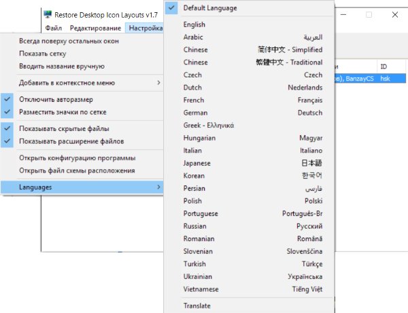Click the Restore Desktop Icon Layouts app icon
Image resolution: width=408 pixels, height=313 pixels.
[x=49, y=15]
